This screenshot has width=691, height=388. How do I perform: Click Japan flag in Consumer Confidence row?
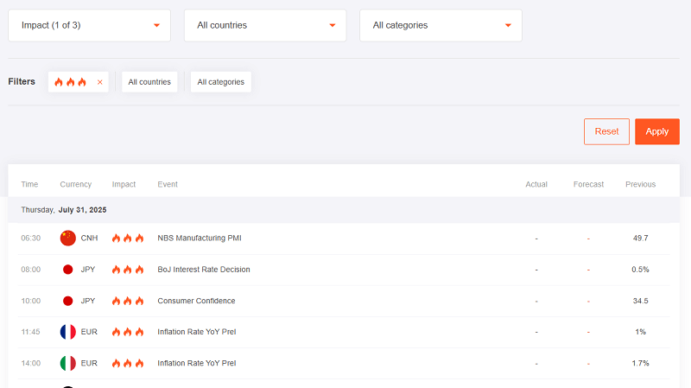pyautogui.click(x=68, y=301)
